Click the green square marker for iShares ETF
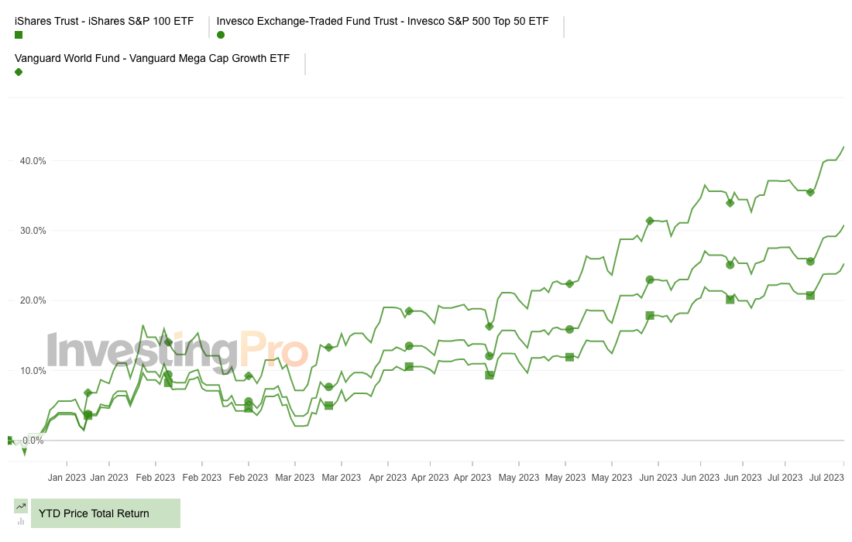This screenshot has height=542, width=852. click(17, 34)
